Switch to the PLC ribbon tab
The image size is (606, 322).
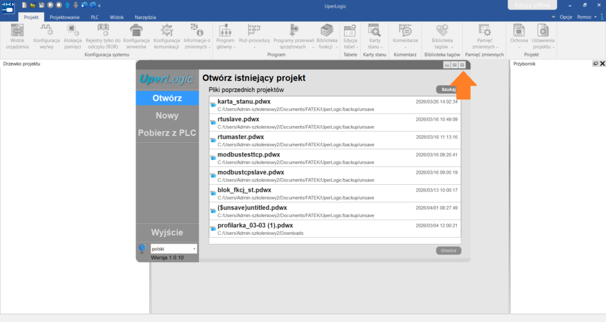click(95, 17)
